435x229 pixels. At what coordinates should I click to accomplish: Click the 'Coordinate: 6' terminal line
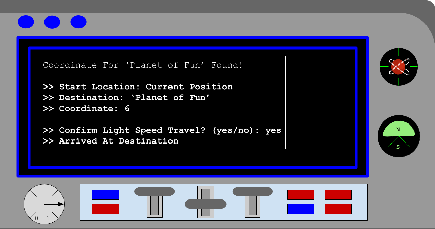(x=86, y=109)
